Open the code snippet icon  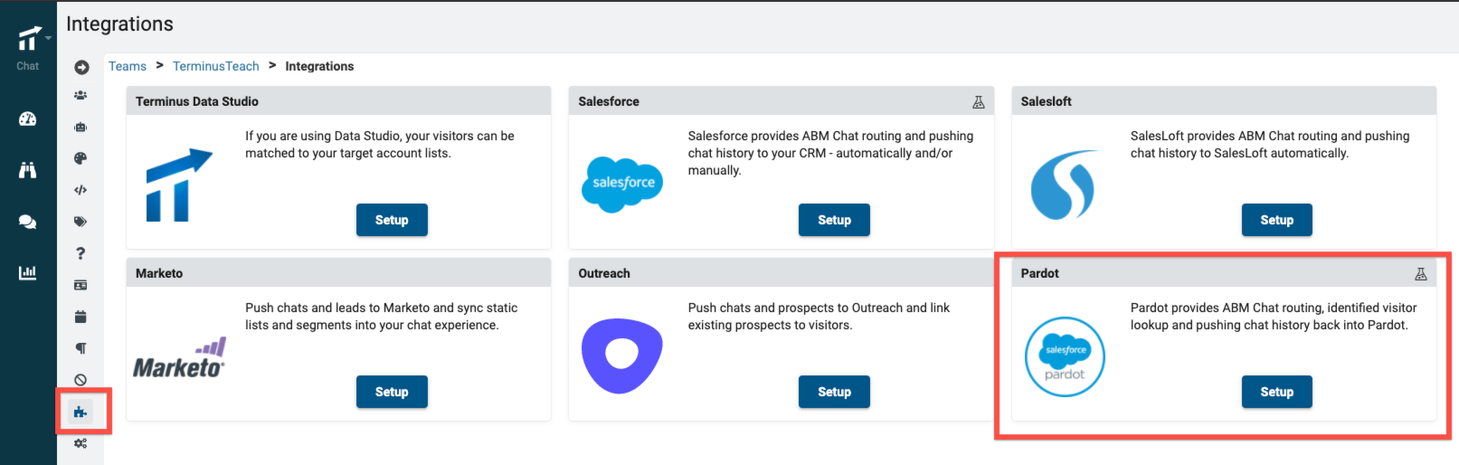[81, 190]
